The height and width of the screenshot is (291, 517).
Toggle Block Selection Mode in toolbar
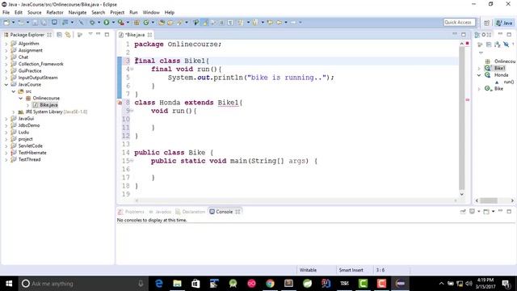pyautogui.click(x=221, y=23)
